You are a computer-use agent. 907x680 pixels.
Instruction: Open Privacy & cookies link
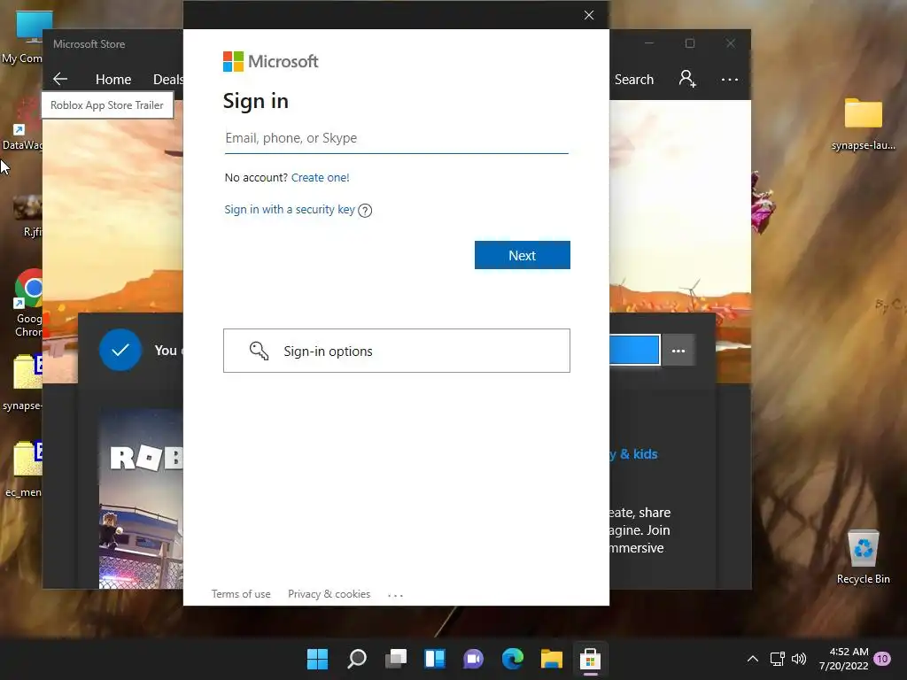point(329,594)
